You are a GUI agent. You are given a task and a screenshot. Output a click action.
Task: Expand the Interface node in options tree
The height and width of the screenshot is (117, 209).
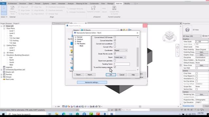pyautogui.click(x=75, y=39)
